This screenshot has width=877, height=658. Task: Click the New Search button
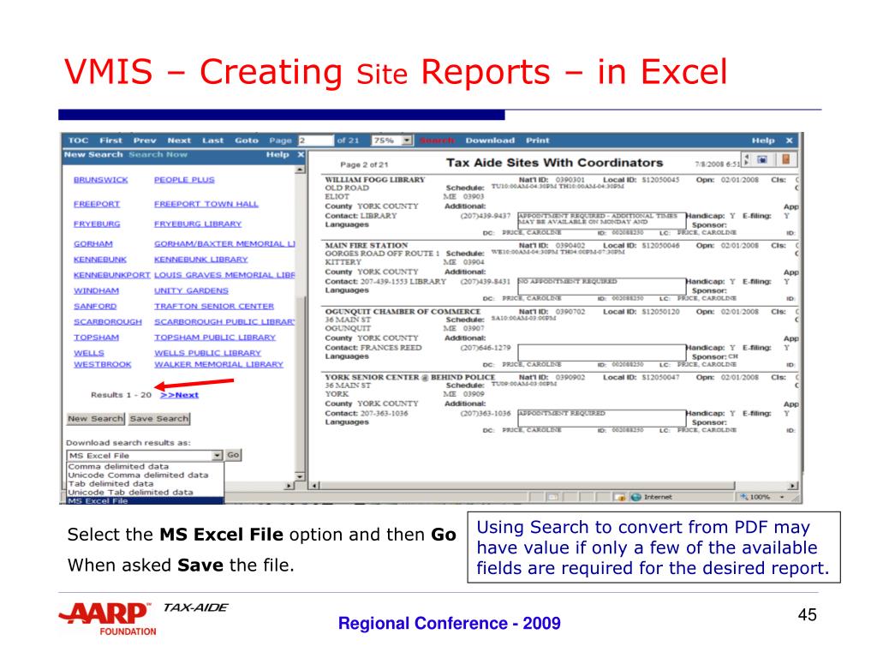pyautogui.click(x=95, y=418)
